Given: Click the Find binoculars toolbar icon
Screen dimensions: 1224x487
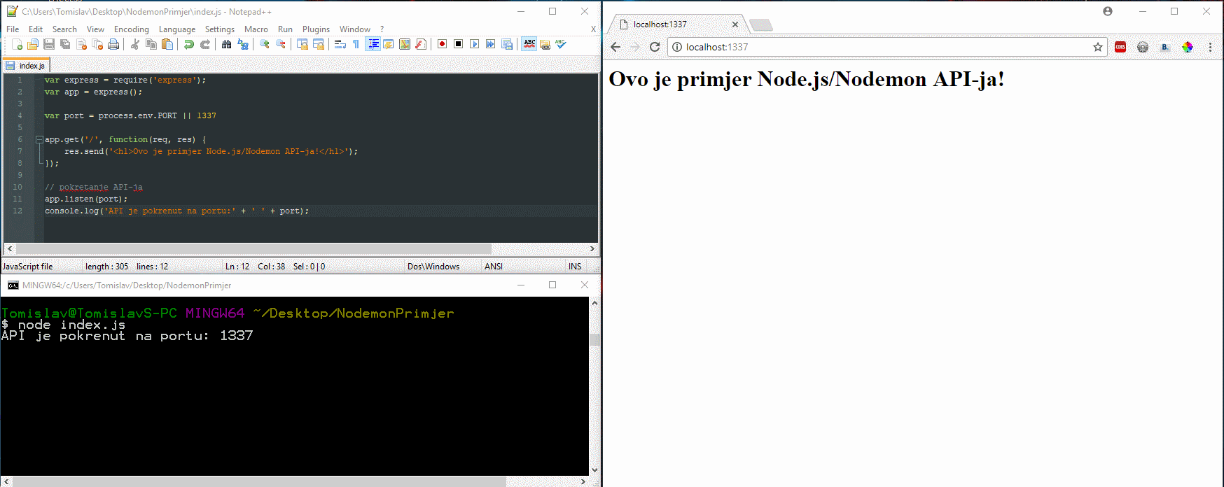Looking at the screenshot, I should tap(226, 44).
